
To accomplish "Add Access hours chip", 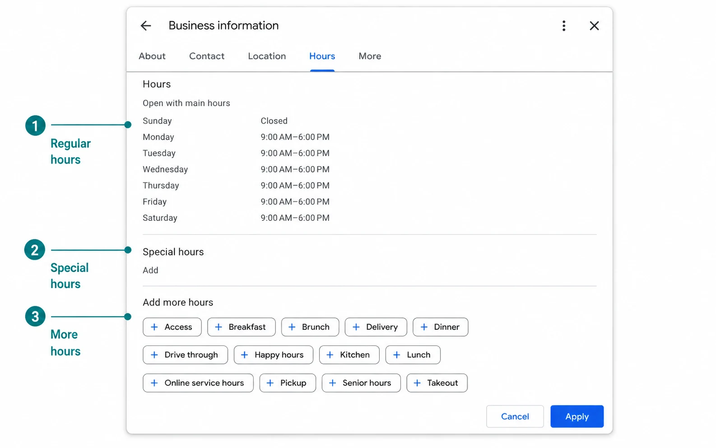I will click(172, 327).
